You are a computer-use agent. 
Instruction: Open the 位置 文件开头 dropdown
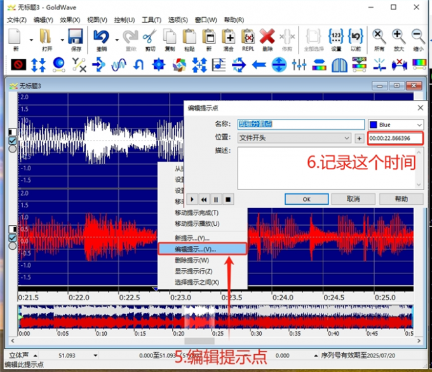click(x=294, y=138)
